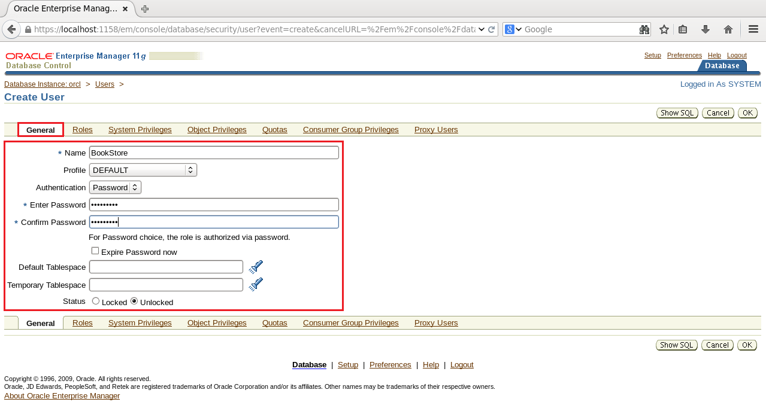Click the Google search engine icon

click(x=510, y=29)
